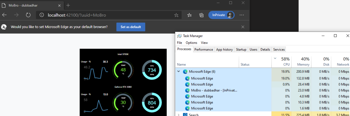Viewport: 350px width, 116px height.
Task: Select the MoBro - dubbadhar browser tab
Action: click(32, 5)
